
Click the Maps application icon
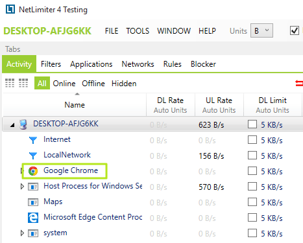tap(33, 202)
